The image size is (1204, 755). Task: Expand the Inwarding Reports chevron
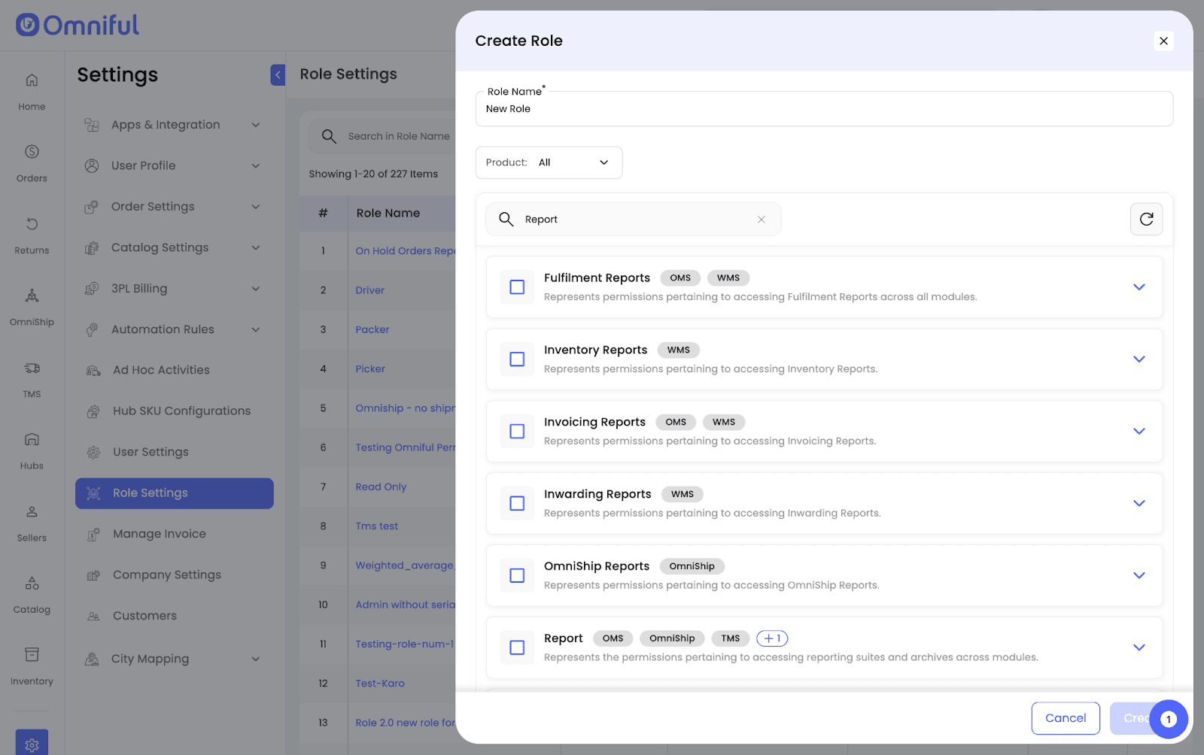point(1139,503)
